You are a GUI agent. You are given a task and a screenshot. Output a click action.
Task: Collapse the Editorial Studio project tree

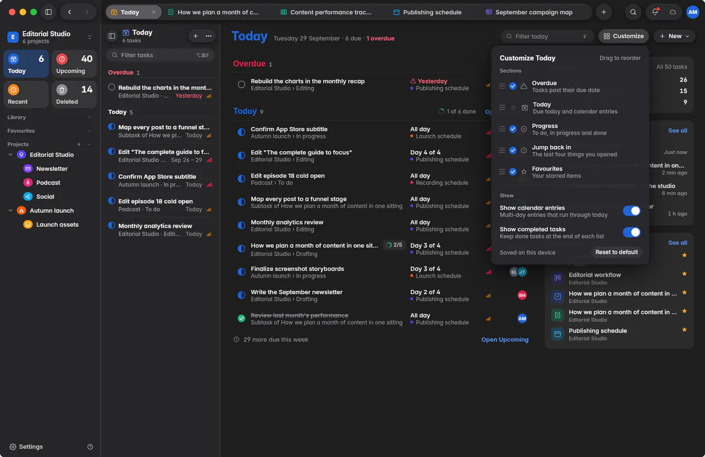10,155
